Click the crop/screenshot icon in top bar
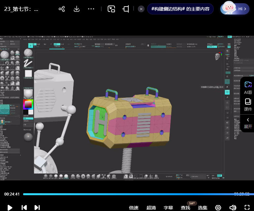254x211 pixels. tap(126, 9)
